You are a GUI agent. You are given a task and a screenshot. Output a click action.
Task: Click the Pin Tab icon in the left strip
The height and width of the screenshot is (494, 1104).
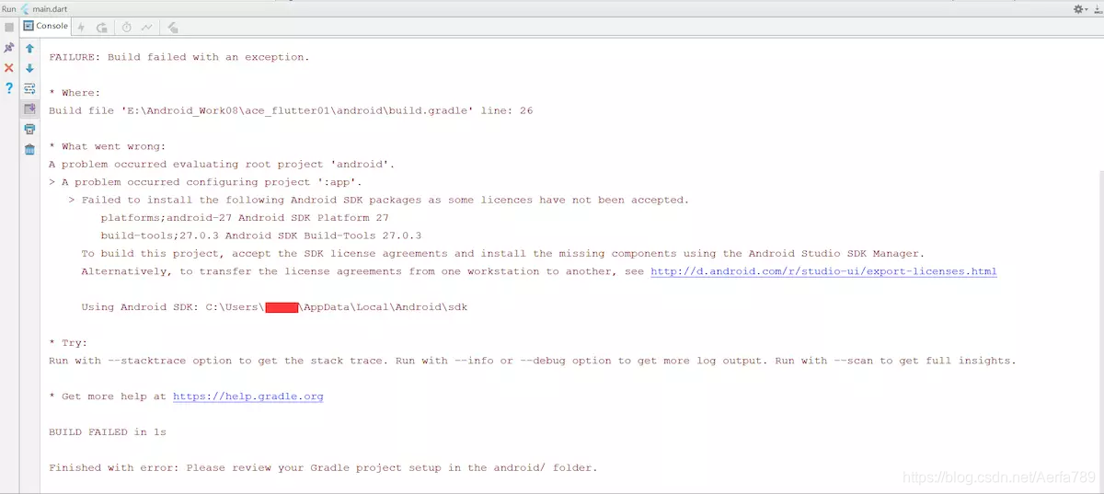click(x=9, y=48)
